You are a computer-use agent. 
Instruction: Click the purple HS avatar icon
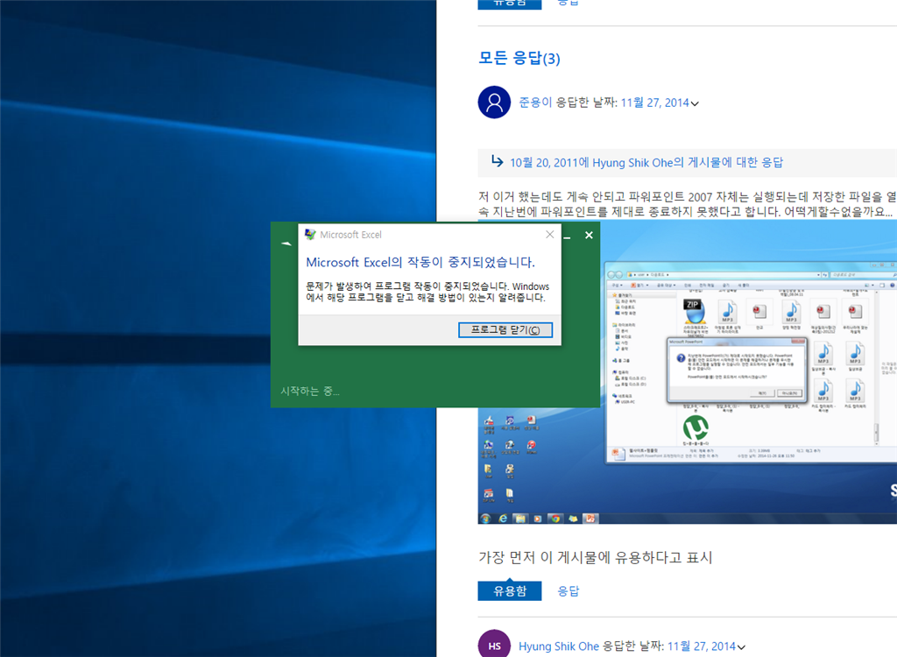click(494, 645)
